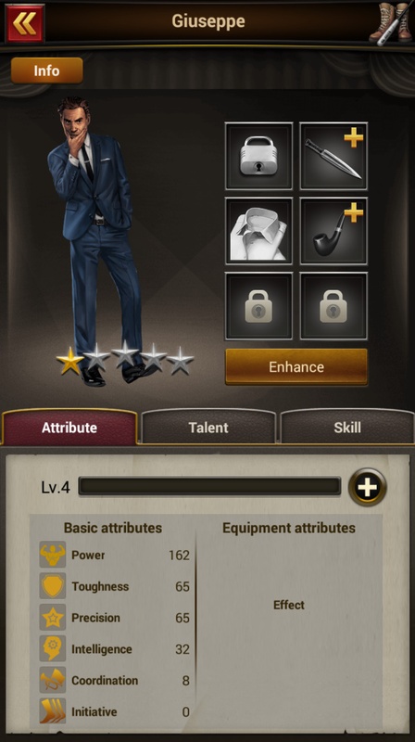This screenshot has width=415, height=742.
Task: Click the Coordination horn icon
Action: [x=53, y=680]
